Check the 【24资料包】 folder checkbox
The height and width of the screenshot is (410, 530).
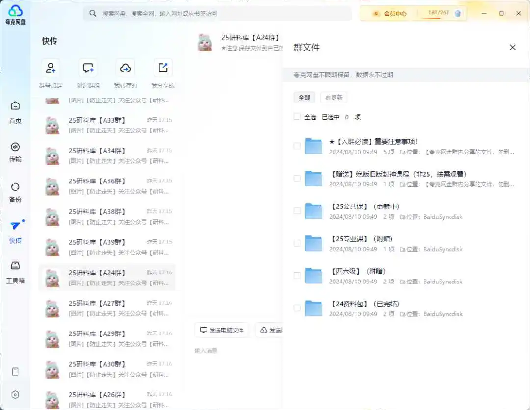click(x=297, y=308)
